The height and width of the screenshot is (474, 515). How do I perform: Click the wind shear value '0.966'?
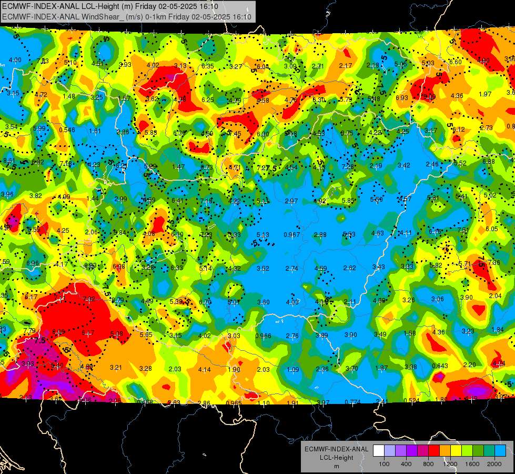263,336
